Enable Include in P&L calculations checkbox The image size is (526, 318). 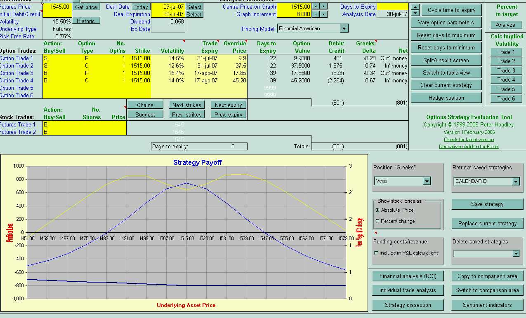(x=376, y=253)
